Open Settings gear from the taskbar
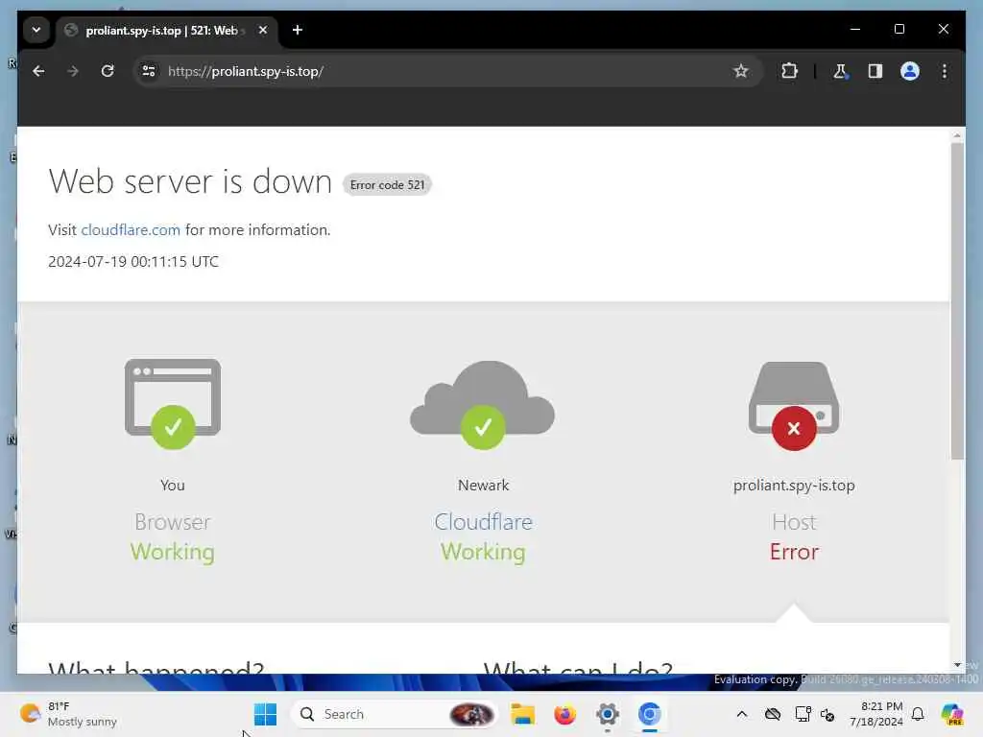This screenshot has height=737, width=983. [608, 714]
